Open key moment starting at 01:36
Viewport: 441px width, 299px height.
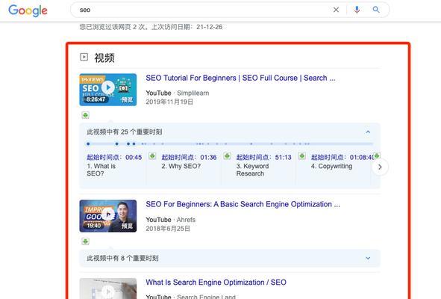pyautogui.click(x=189, y=157)
